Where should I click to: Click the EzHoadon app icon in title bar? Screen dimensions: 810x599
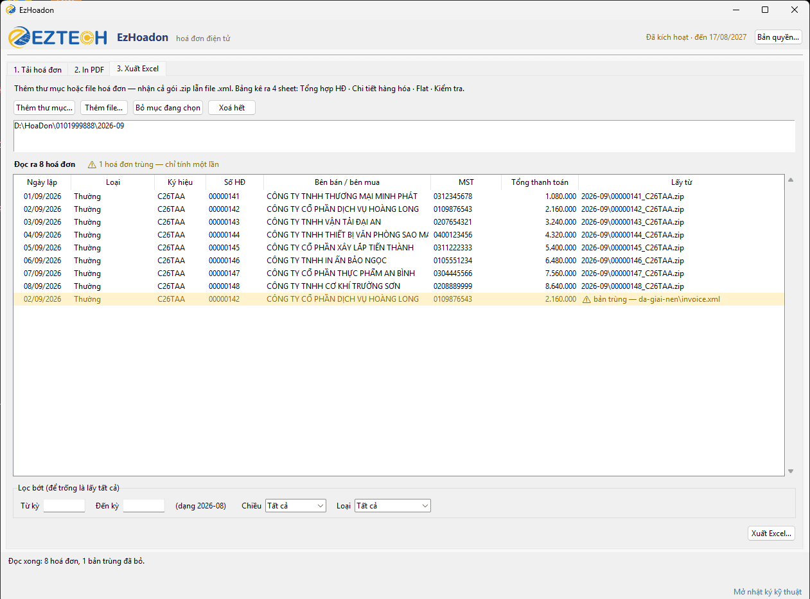10,10
